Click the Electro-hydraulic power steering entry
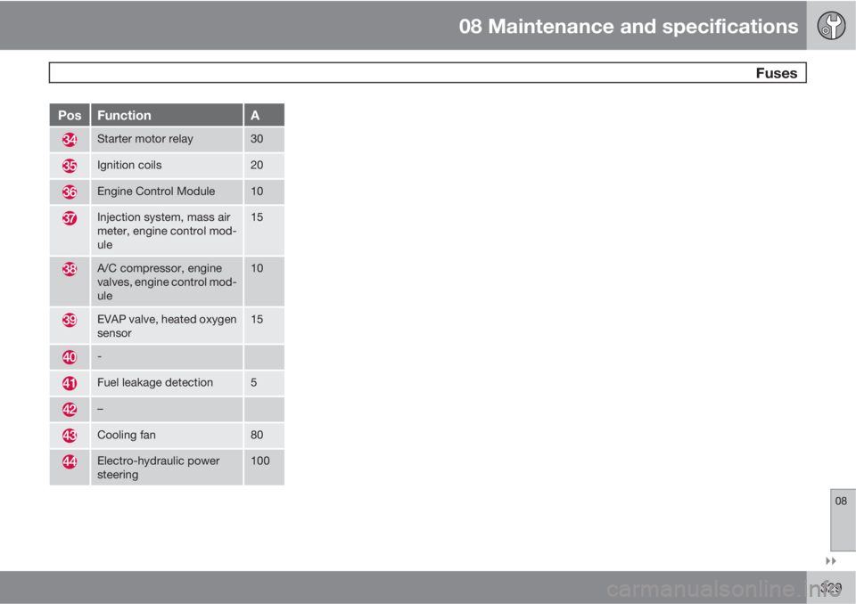This screenshot has width=856, height=604. point(158,468)
